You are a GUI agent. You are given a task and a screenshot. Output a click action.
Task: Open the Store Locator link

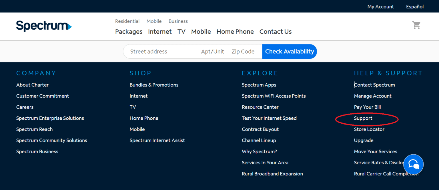click(x=369, y=129)
